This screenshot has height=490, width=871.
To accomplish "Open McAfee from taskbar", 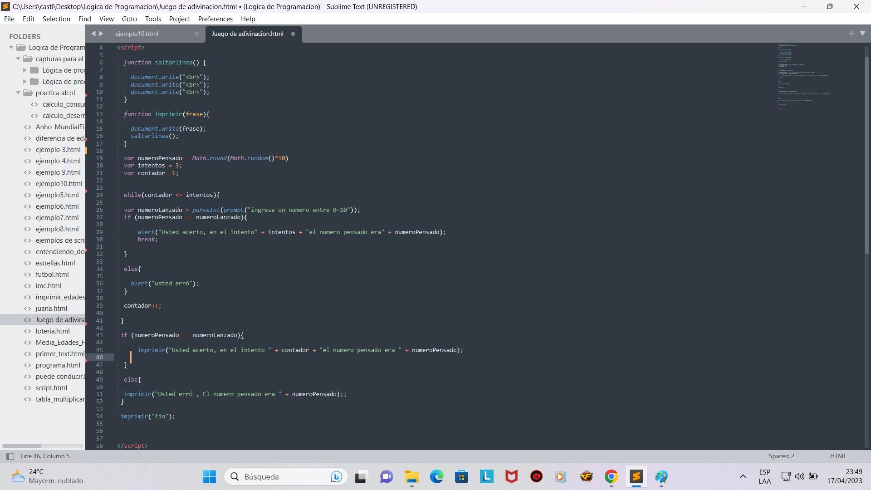I will point(512,476).
